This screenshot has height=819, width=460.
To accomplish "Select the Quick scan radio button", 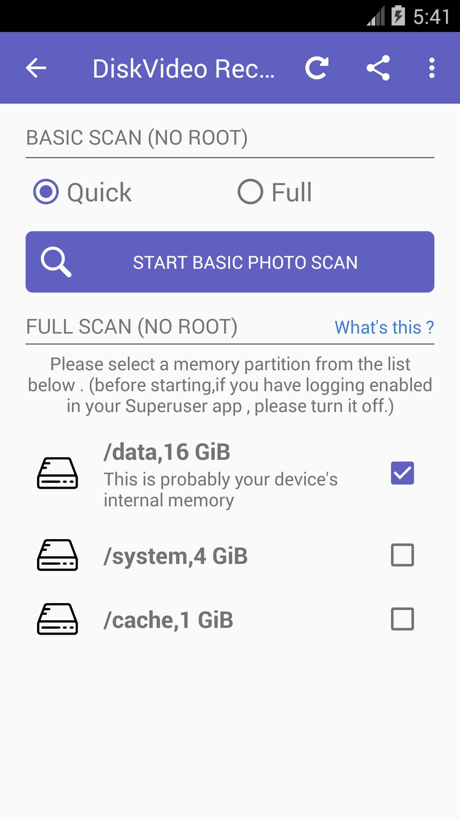I will click(46, 192).
